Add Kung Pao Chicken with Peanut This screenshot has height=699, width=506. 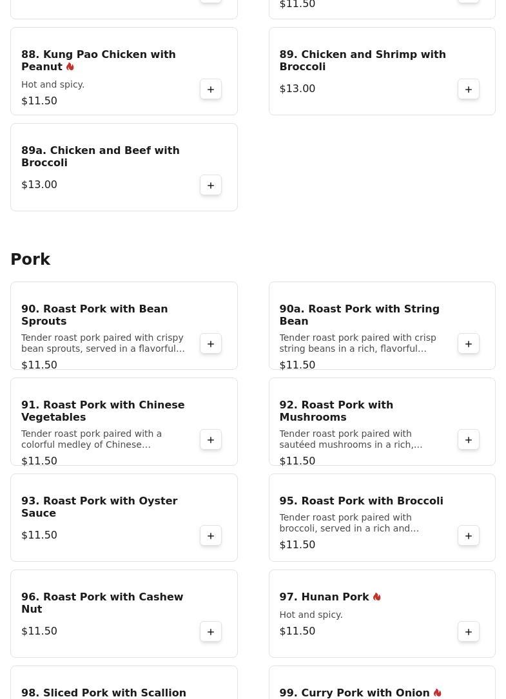211,90
